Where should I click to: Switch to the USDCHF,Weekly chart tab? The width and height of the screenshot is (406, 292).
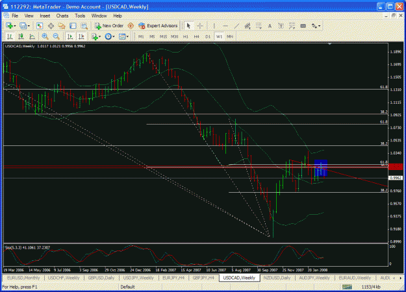point(64,278)
